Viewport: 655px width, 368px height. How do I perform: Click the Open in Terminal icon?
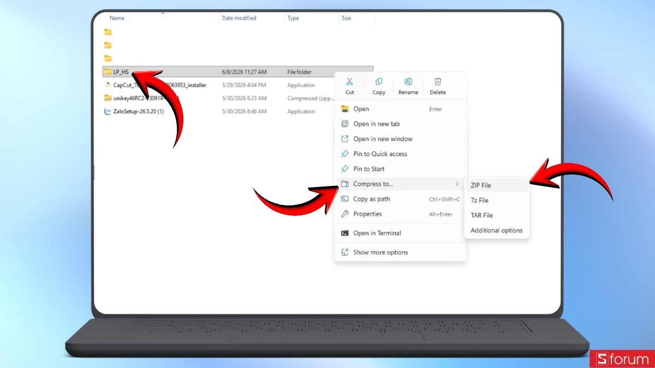pyautogui.click(x=344, y=233)
